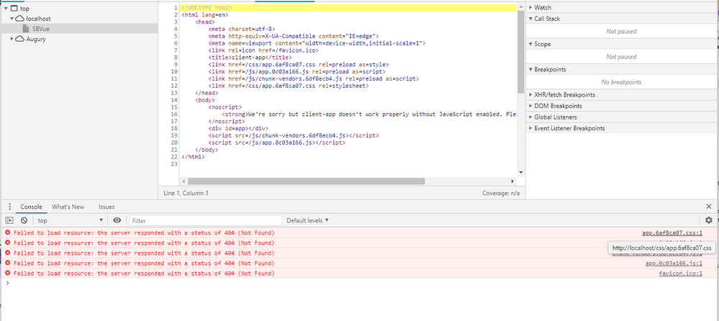The image size is (719, 321).
Task: Click the console prompt arrow
Action: point(7,283)
